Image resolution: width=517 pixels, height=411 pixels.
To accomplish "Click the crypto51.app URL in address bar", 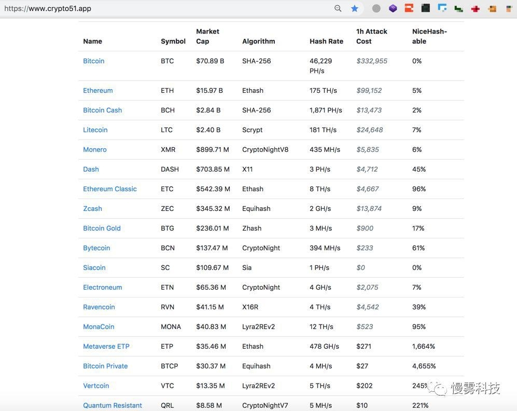I will [48, 8].
